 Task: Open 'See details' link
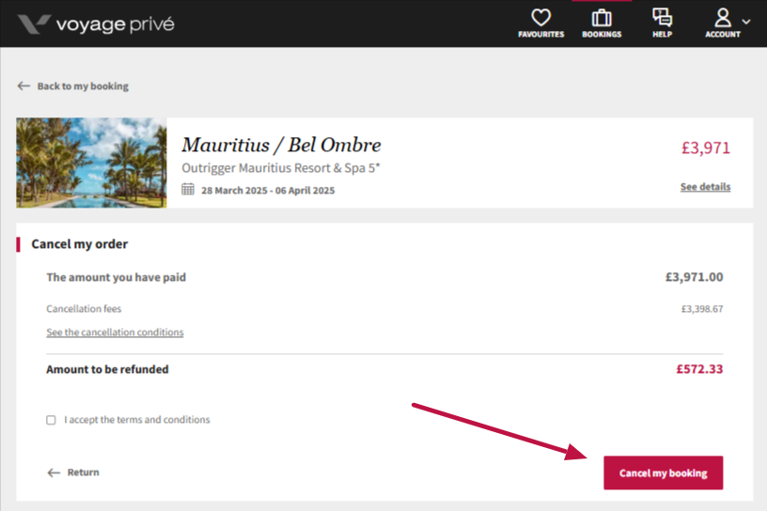[705, 186]
